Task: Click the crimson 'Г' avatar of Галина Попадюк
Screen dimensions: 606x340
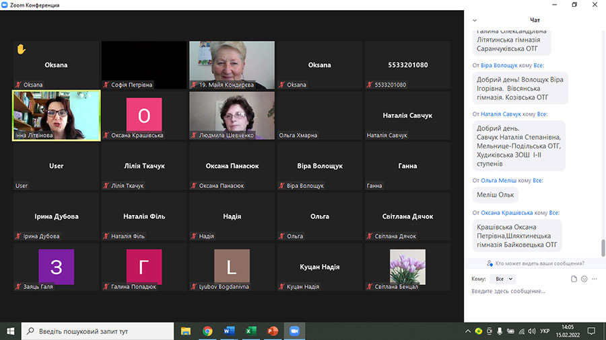Action: (144, 266)
